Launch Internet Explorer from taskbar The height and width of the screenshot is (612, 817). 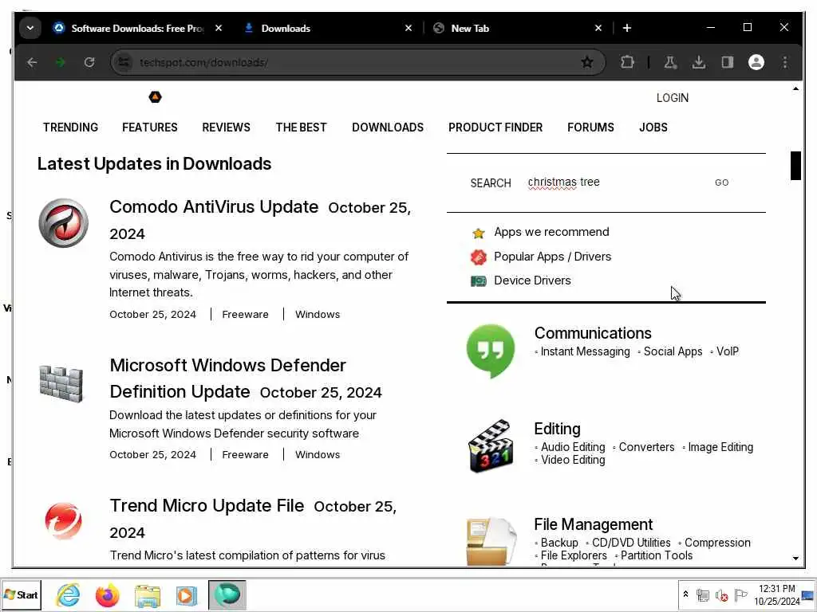point(69,594)
